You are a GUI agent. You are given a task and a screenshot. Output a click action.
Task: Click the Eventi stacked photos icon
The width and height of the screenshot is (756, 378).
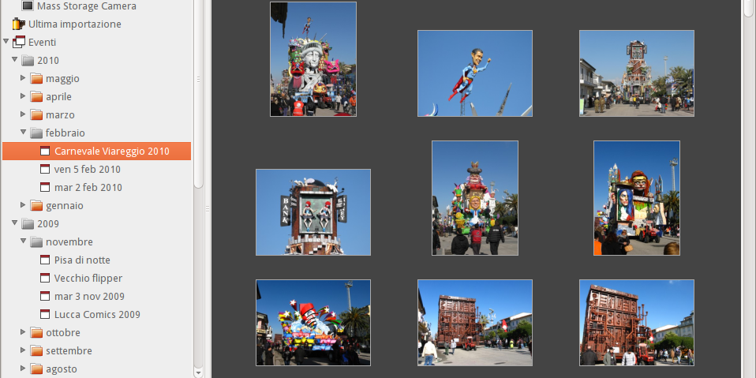pyautogui.click(x=19, y=43)
